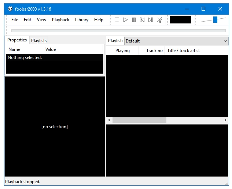Click the scrollbar right arrow
Screen dimensions: 232x189
tap(225, 120)
